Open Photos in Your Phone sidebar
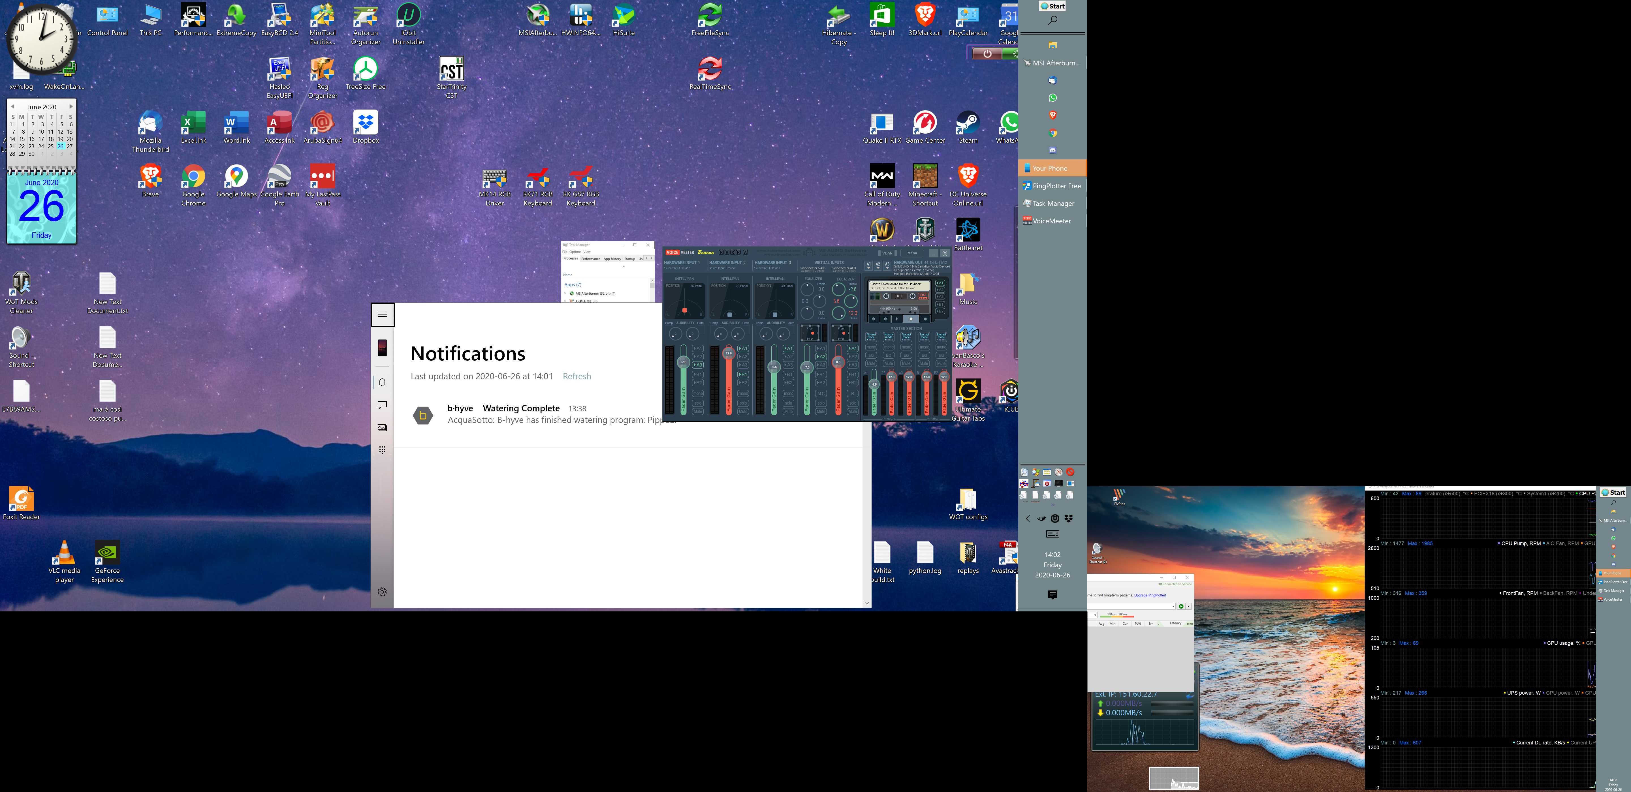The height and width of the screenshot is (792, 1631). pos(383,427)
